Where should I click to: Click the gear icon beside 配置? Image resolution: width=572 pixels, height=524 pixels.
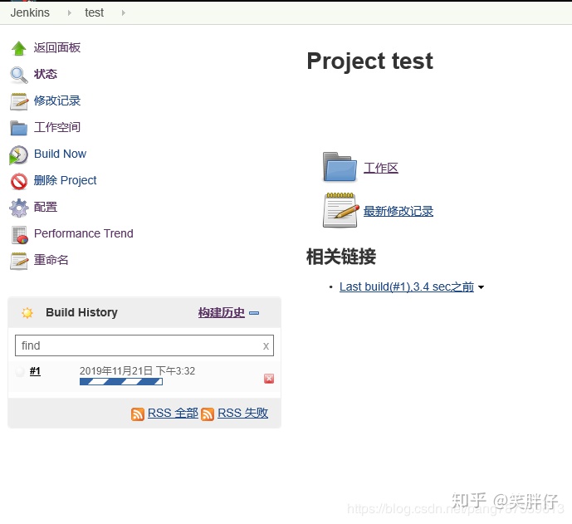18,208
